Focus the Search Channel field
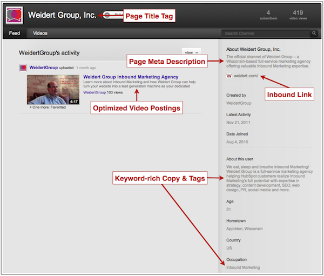The height and width of the screenshot is (276, 324). click(266, 33)
